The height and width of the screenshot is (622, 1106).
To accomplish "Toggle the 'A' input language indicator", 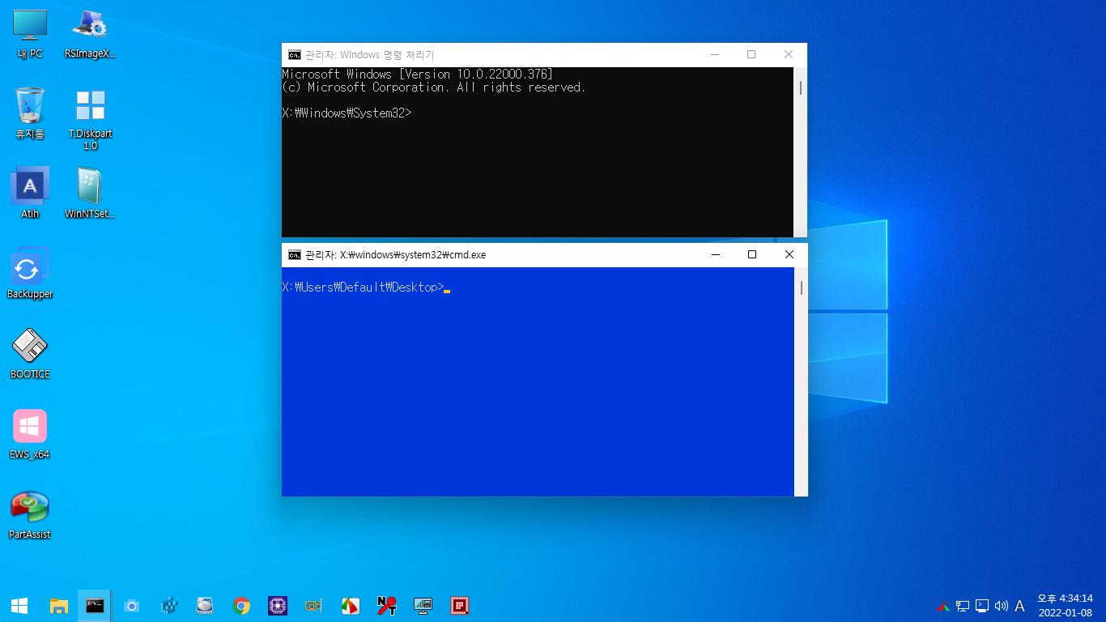I will [x=1020, y=606].
